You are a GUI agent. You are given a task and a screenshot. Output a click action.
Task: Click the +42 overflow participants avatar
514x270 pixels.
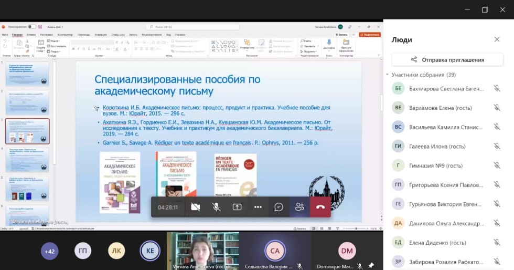[50, 251]
